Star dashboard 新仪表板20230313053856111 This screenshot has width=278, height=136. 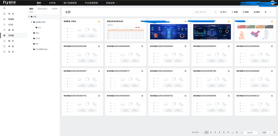pyautogui.click(x=272, y=96)
